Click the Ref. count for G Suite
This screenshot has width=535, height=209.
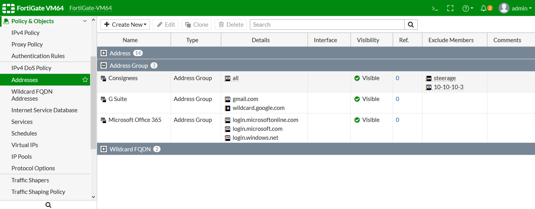coord(397,99)
